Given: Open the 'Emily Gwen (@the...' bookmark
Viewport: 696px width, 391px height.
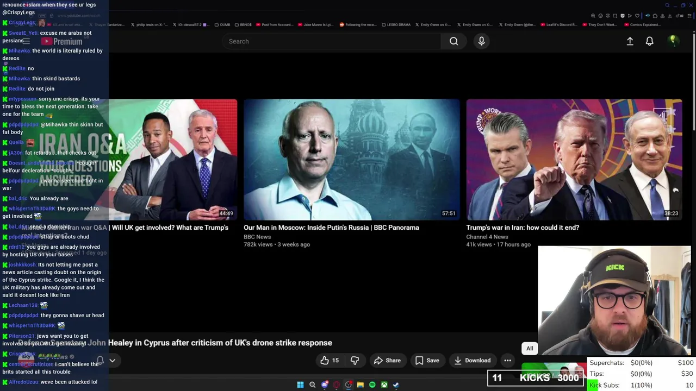Looking at the screenshot, I should point(517,24).
